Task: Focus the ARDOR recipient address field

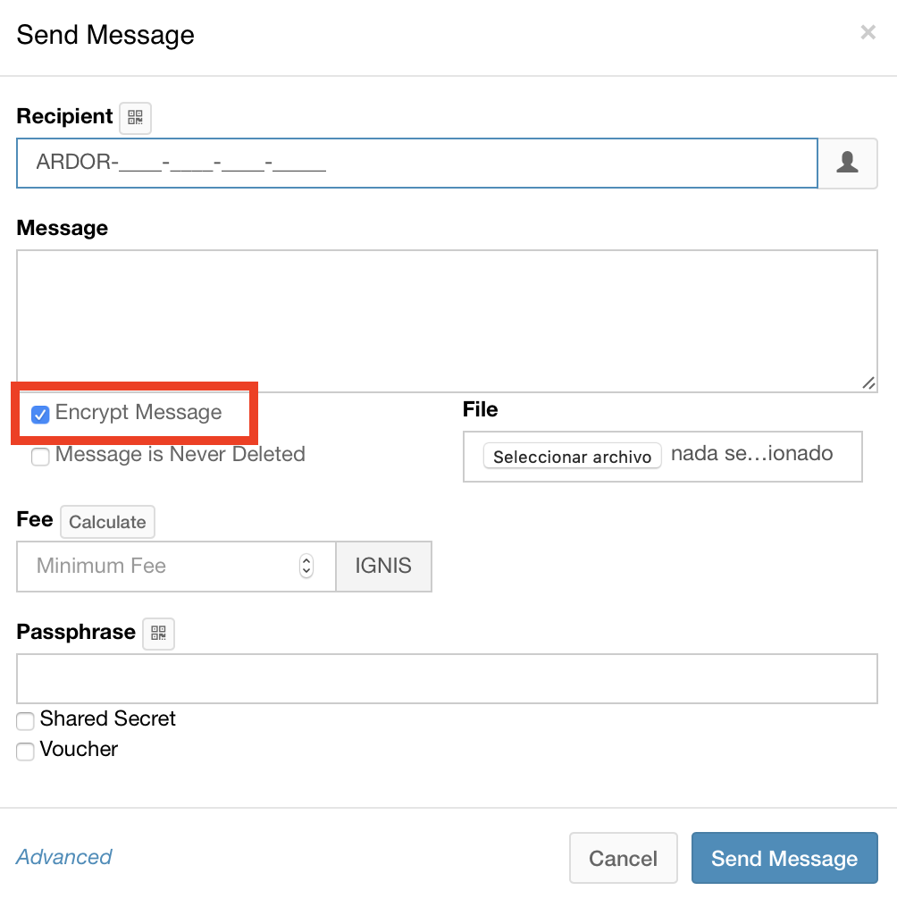Action: click(416, 163)
